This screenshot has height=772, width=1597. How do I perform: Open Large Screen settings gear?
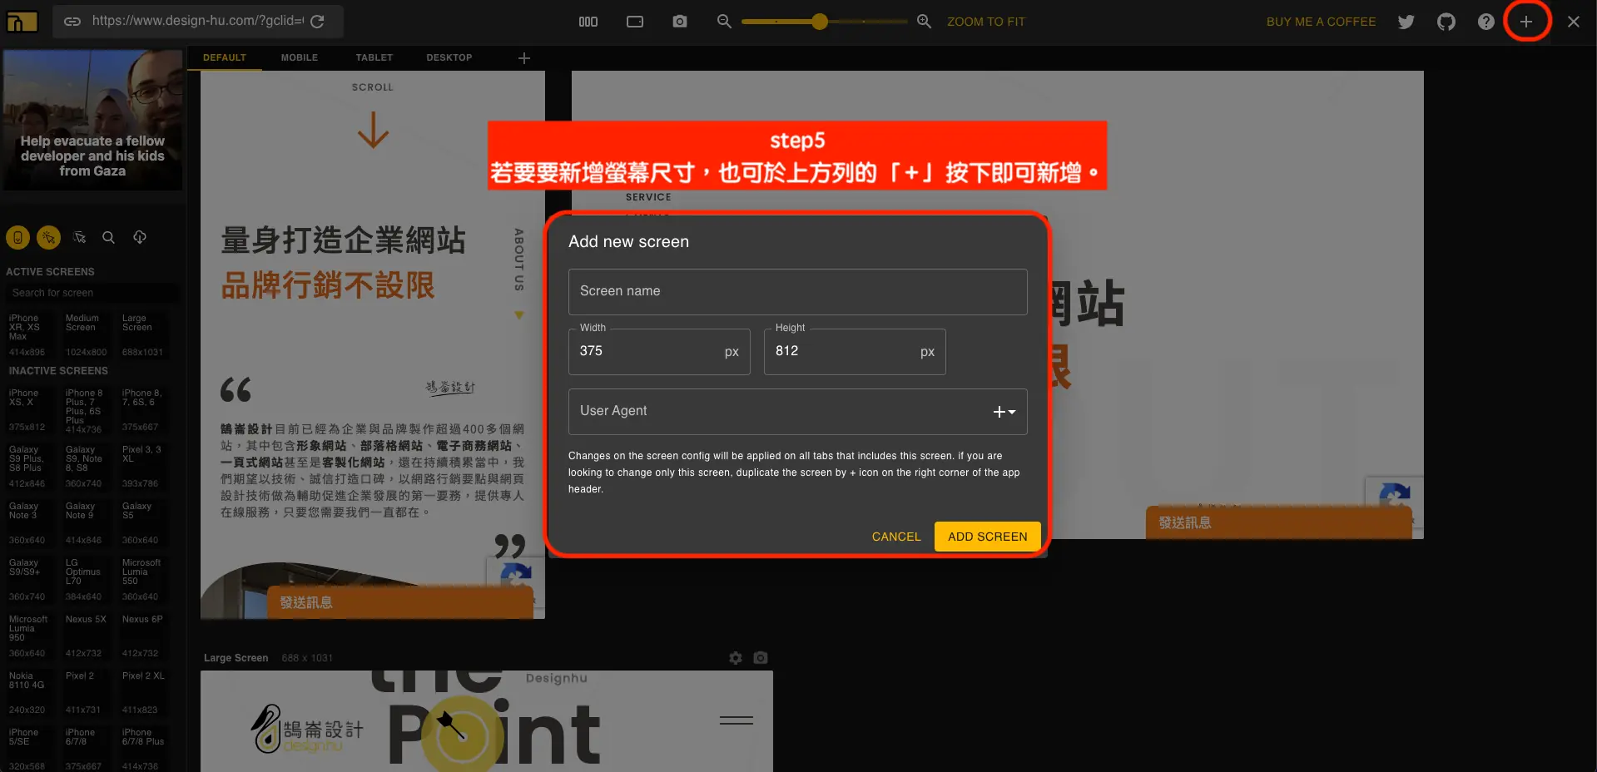coord(736,658)
